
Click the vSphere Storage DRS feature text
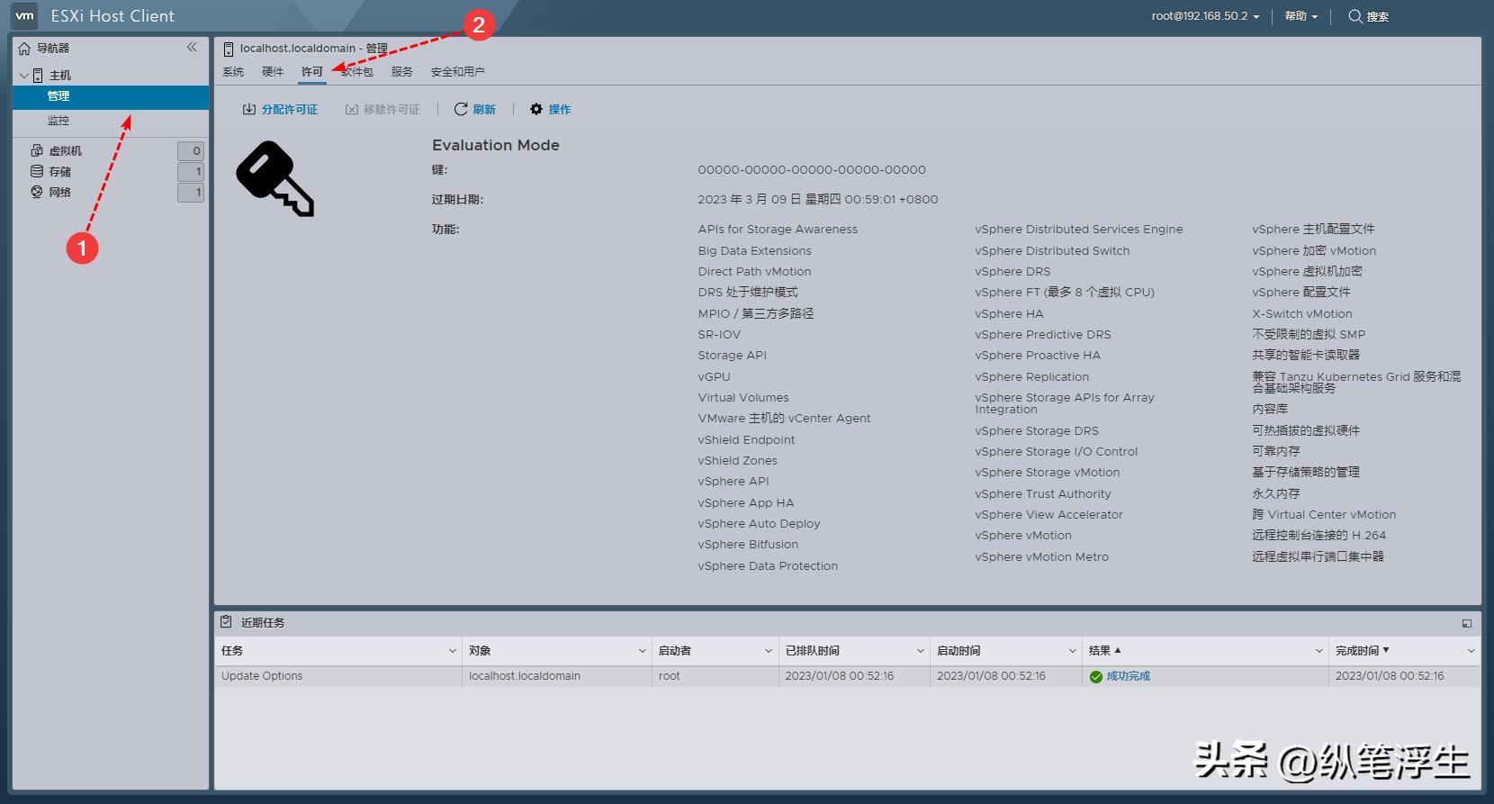[1037, 431]
